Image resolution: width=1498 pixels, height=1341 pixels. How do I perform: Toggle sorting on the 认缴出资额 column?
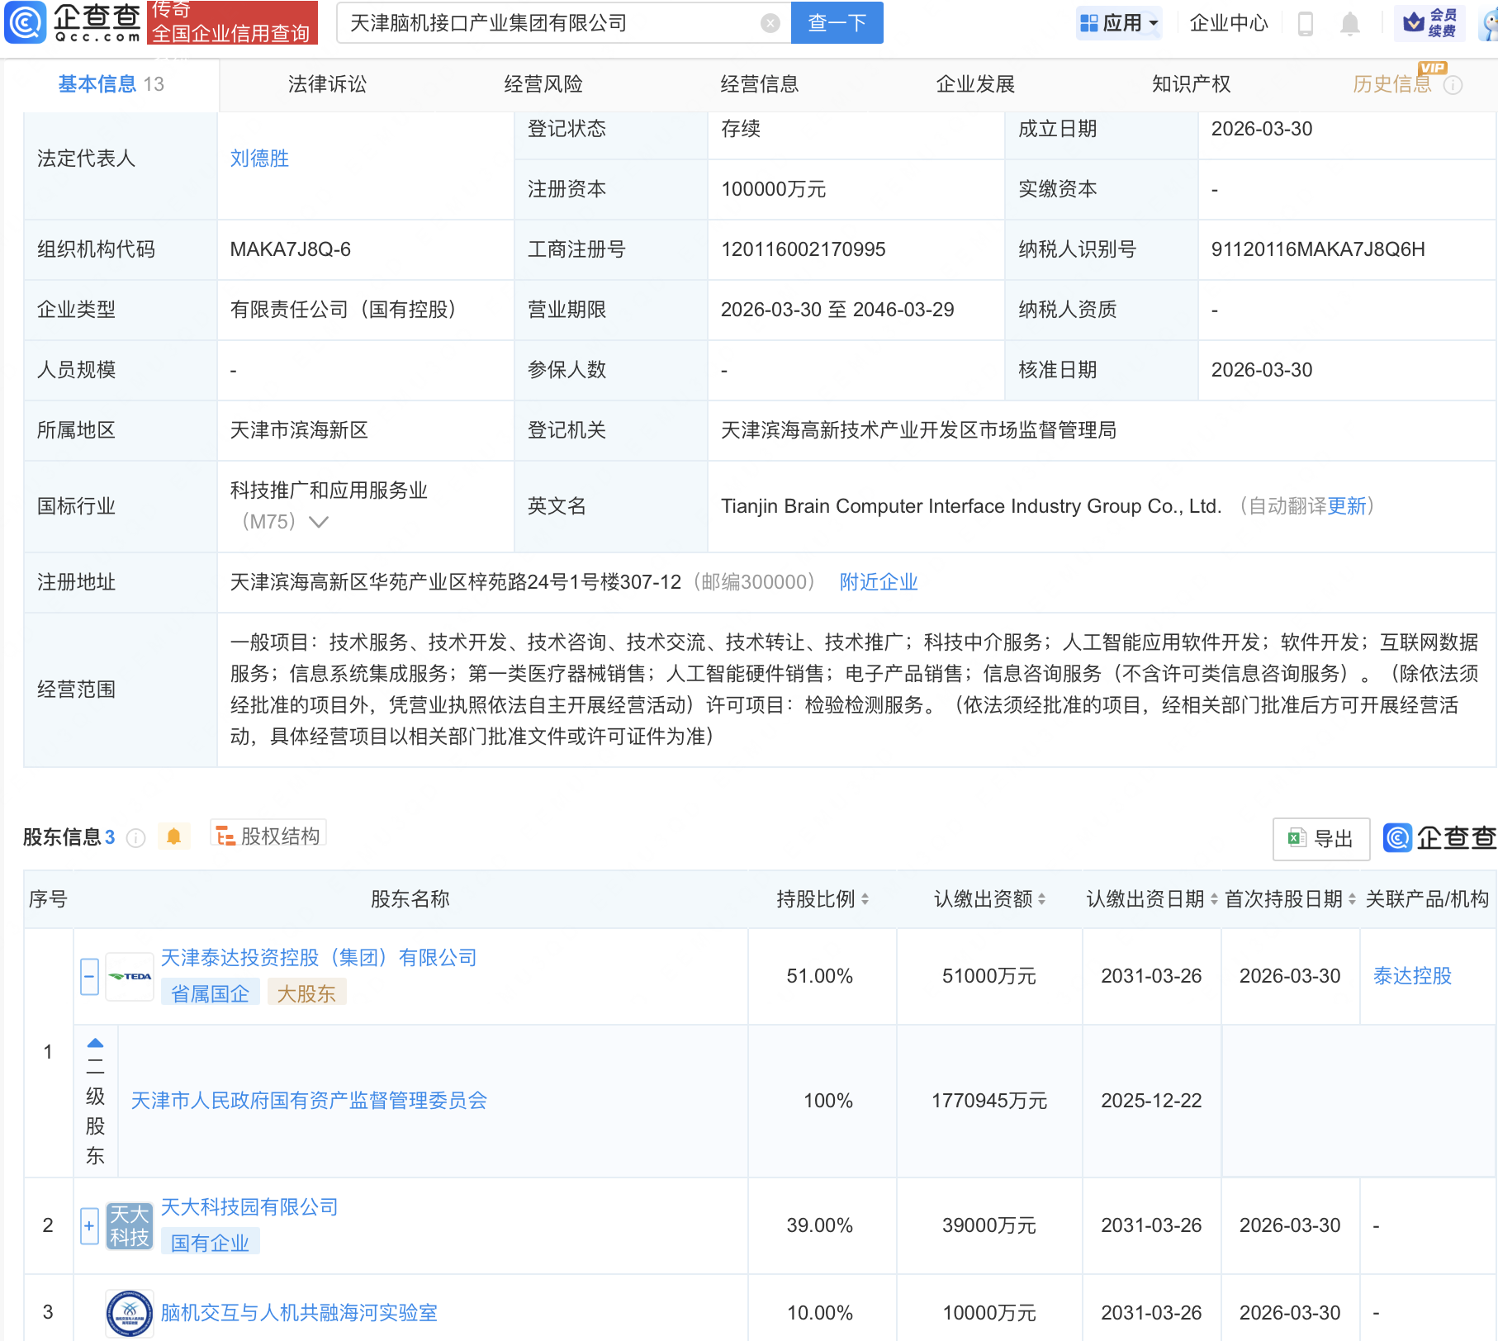pos(1043,899)
